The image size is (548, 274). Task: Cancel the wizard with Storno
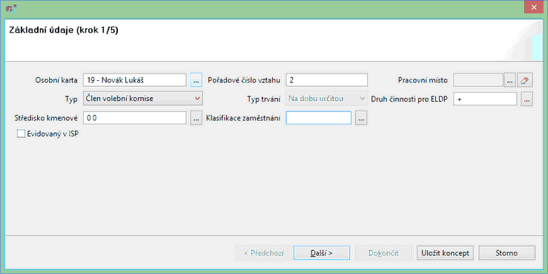[x=506, y=253]
